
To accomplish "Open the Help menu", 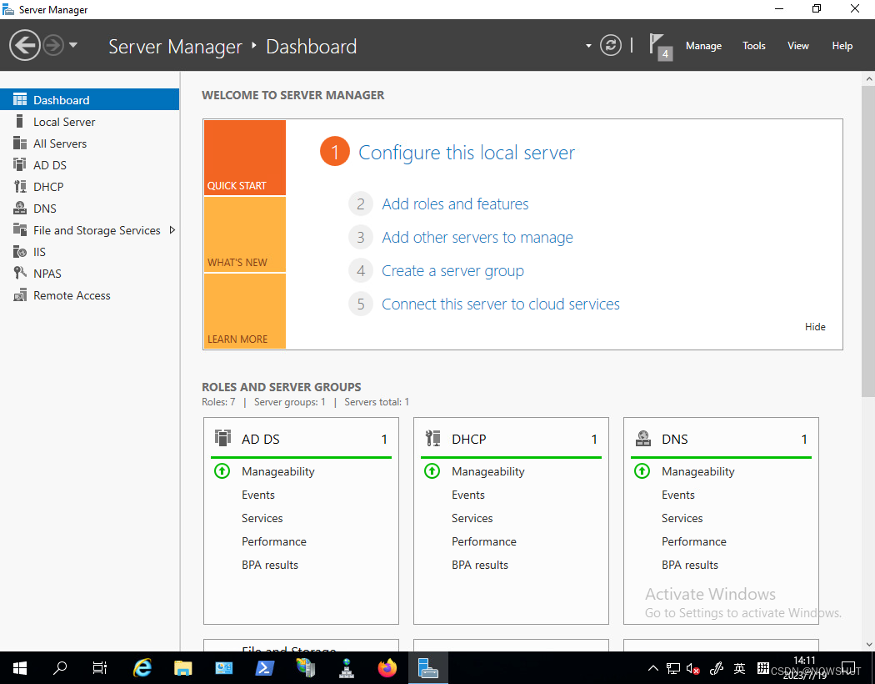I will click(842, 46).
